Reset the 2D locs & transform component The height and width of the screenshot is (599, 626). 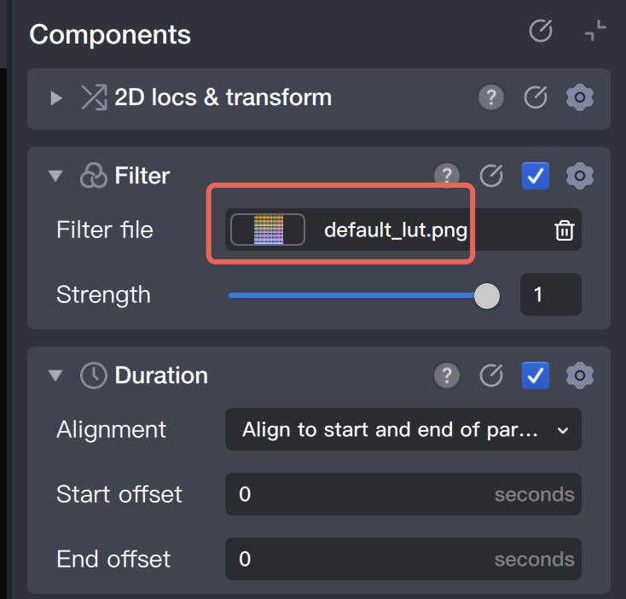tap(535, 98)
